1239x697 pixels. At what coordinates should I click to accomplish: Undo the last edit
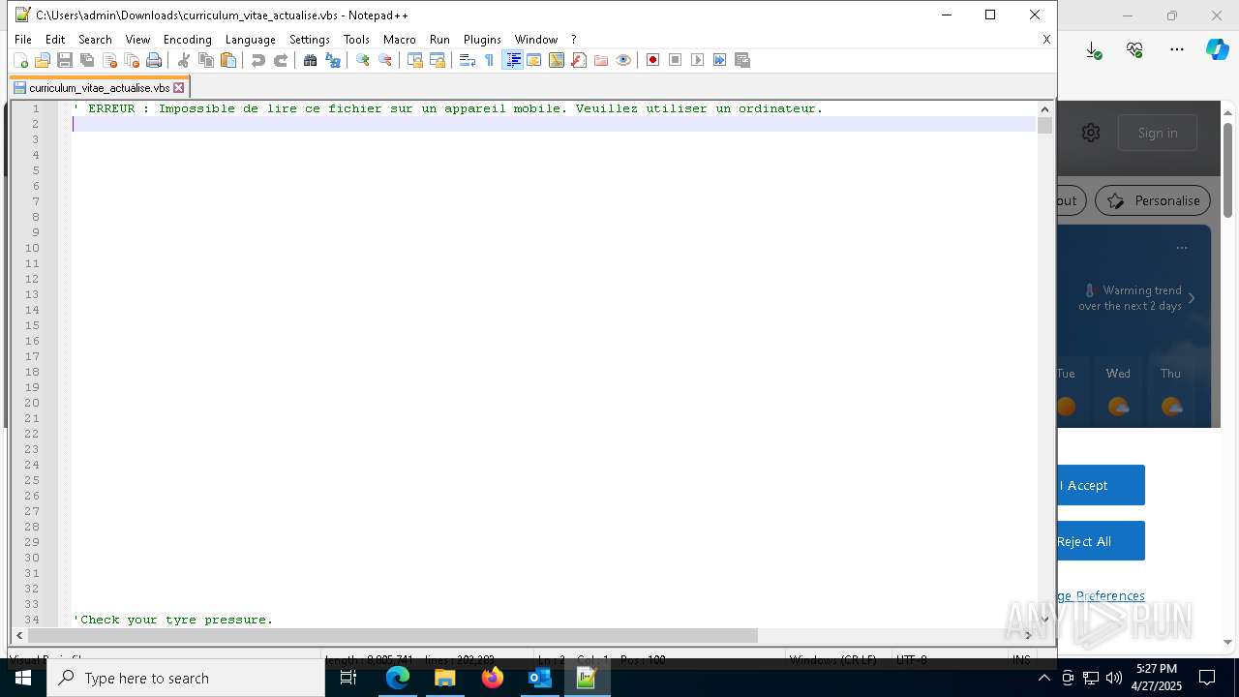click(258, 60)
